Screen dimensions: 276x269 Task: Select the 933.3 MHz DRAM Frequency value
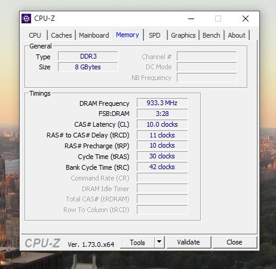coord(162,103)
